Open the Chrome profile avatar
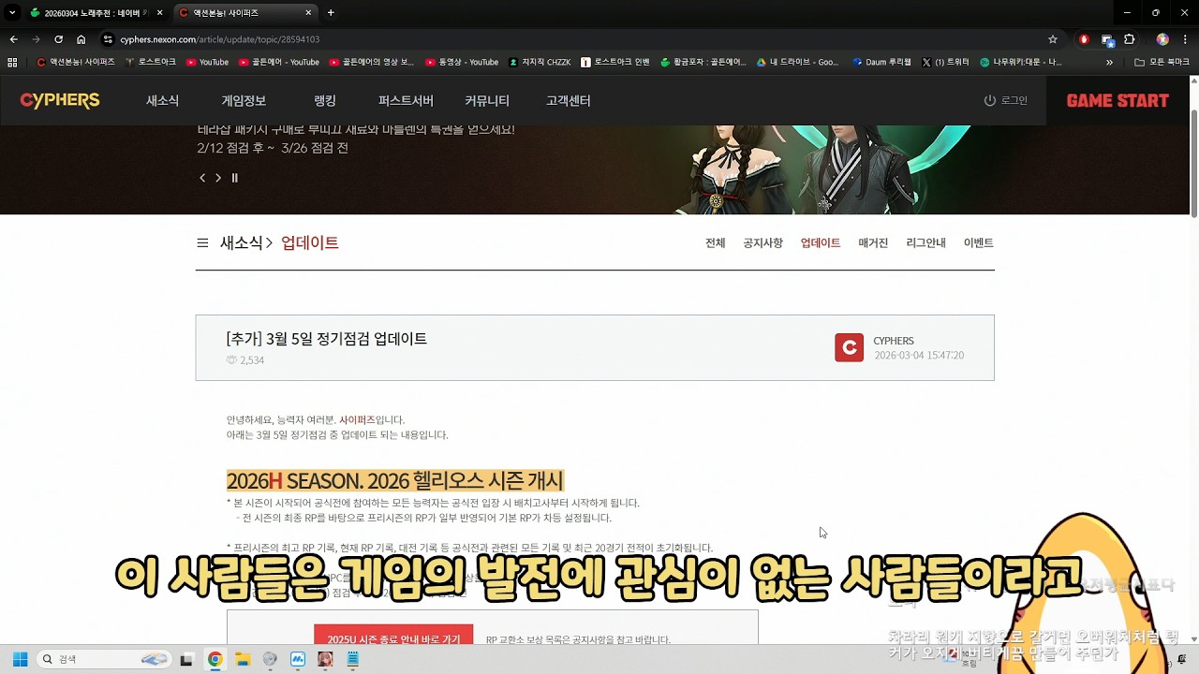 point(1162,39)
